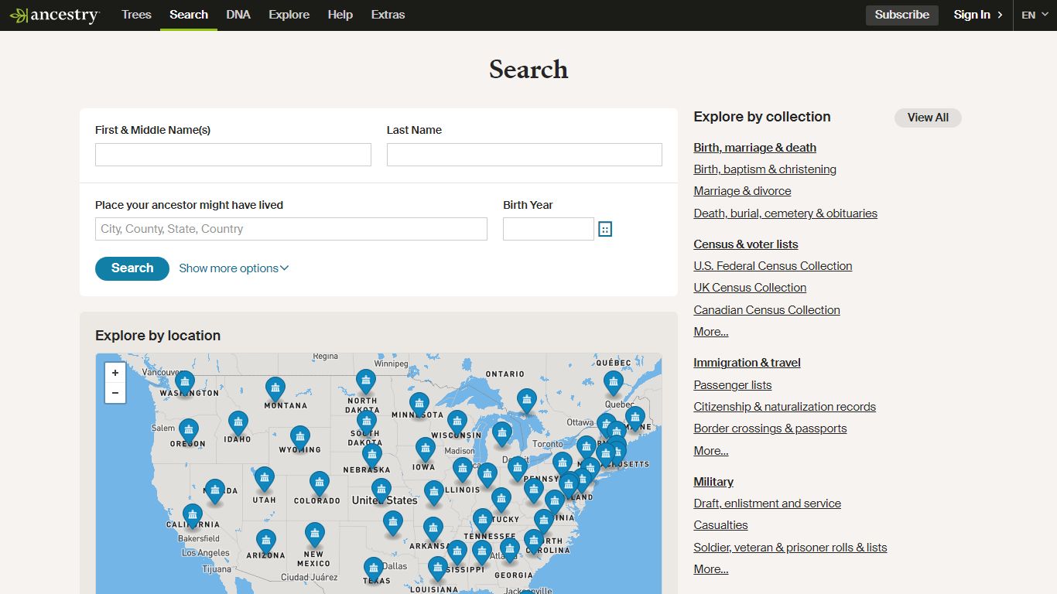Click More under Census & voter lists

711,332
